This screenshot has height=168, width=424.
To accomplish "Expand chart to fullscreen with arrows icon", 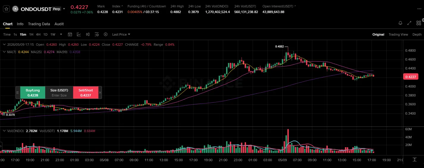I will point(409,23).
